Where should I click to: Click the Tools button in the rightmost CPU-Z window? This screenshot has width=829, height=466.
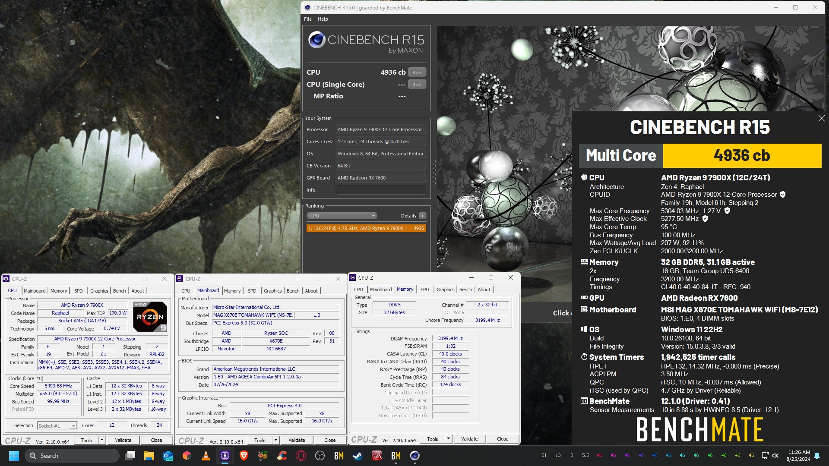pyautogui.click(x=433, y=439)
